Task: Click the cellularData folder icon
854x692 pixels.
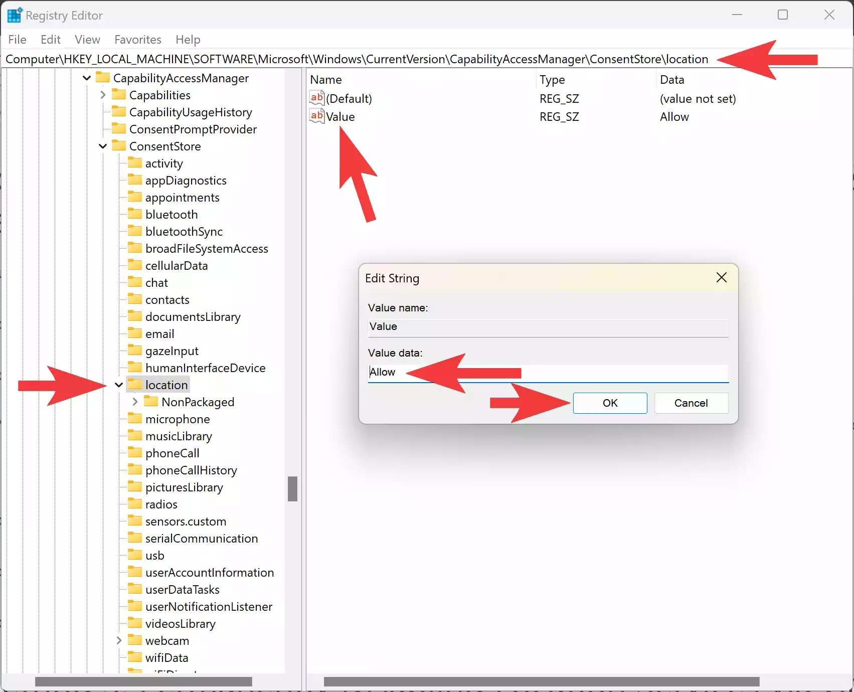Action: (135, 265)
